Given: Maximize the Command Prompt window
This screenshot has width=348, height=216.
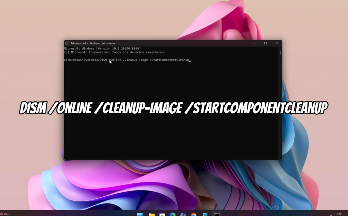Looking at the screenshot, I should (265, 43).
